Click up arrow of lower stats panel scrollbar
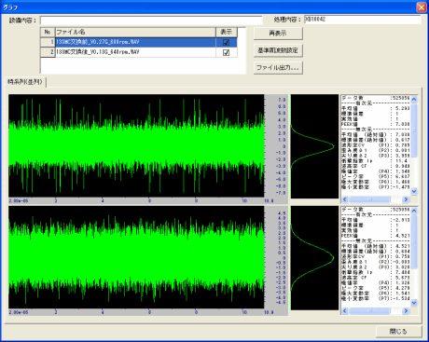This screenshot has height=342, width=429. [414, 211]
